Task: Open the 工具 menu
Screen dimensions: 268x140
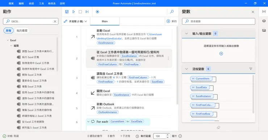Action: point(42,3)
